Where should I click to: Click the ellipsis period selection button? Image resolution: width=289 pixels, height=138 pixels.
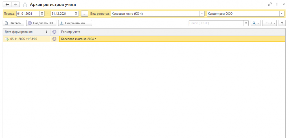click(x=84, y=14)
